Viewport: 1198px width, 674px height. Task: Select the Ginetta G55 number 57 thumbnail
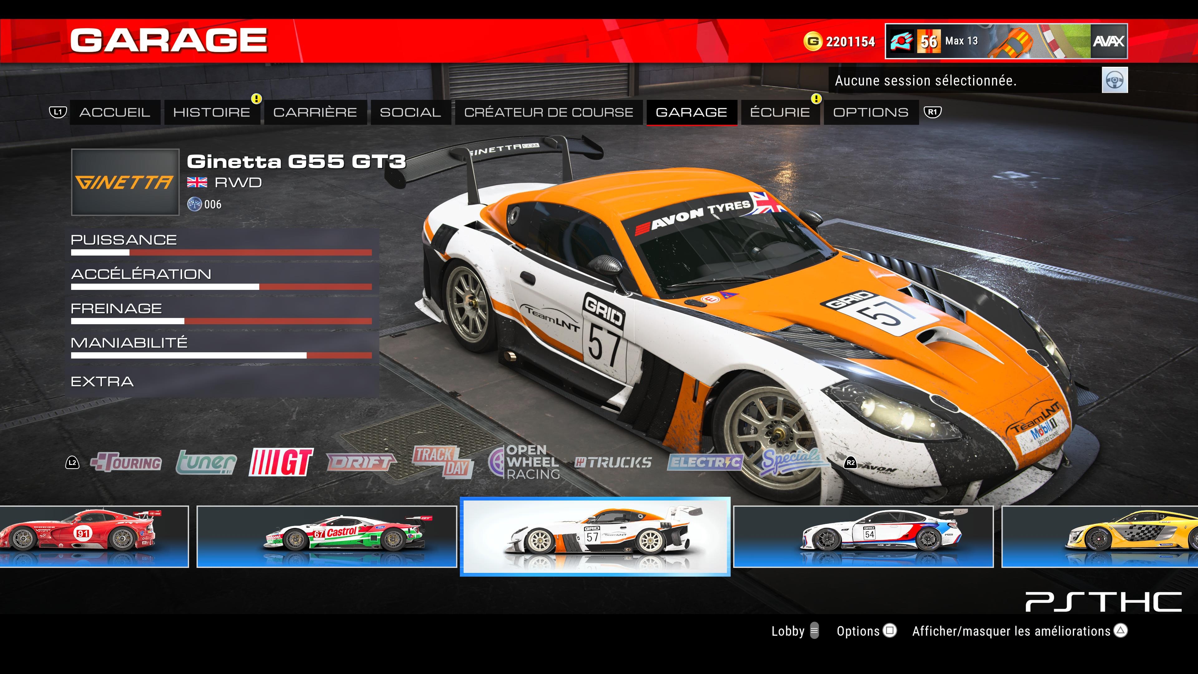pos(595,537)
